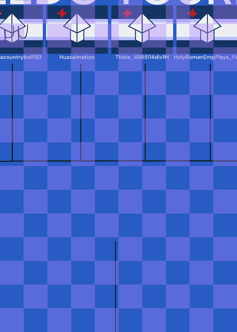This screenshot has height=332, width=237.
Task: Click the house icon above acountryboll193
Action: click(x=12, y=28)
